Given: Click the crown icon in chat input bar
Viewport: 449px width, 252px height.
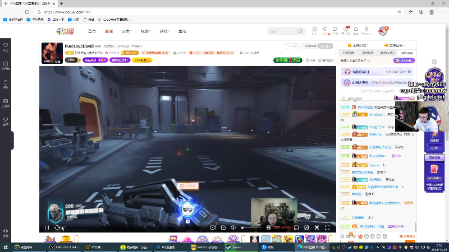Looking at the screenshot, I should pos(360,236).
